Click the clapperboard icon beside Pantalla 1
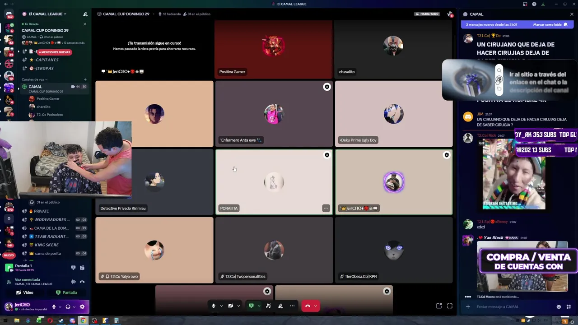This screenshot has width=578, height=325. coord(82,268)
